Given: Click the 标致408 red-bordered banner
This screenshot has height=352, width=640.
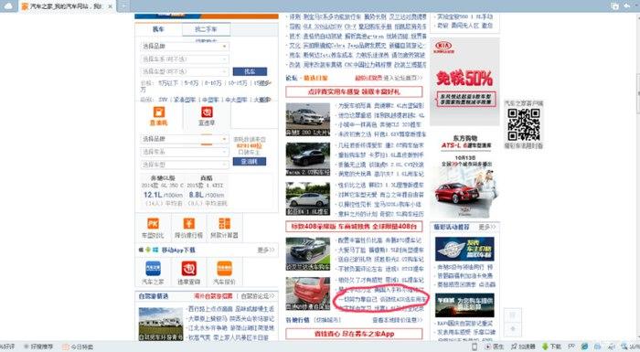Looking at the screenshot, I should [x=354, y=226].
